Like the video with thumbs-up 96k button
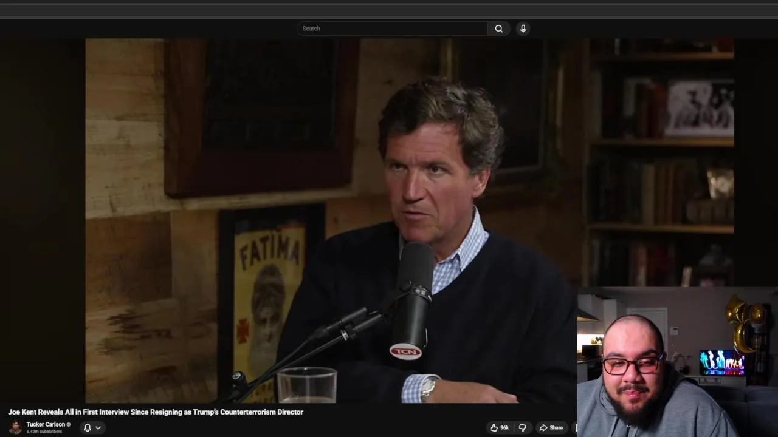The height and width of the screenshot is (437, 778). click(x=500, y=428)
